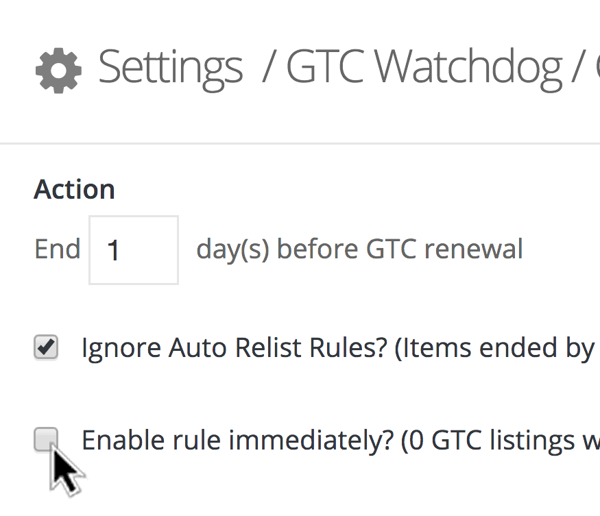Enable the rule immediately checkbox
The image size is (600, 516).
46,439
